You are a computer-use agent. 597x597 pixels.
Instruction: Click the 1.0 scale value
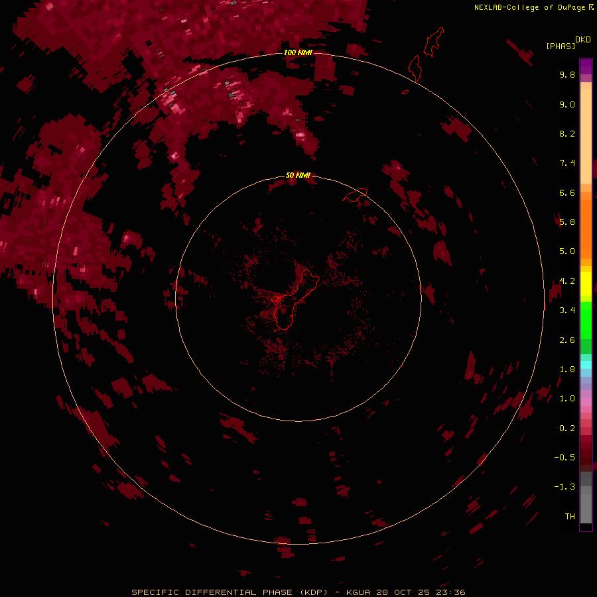pos(567,399)
